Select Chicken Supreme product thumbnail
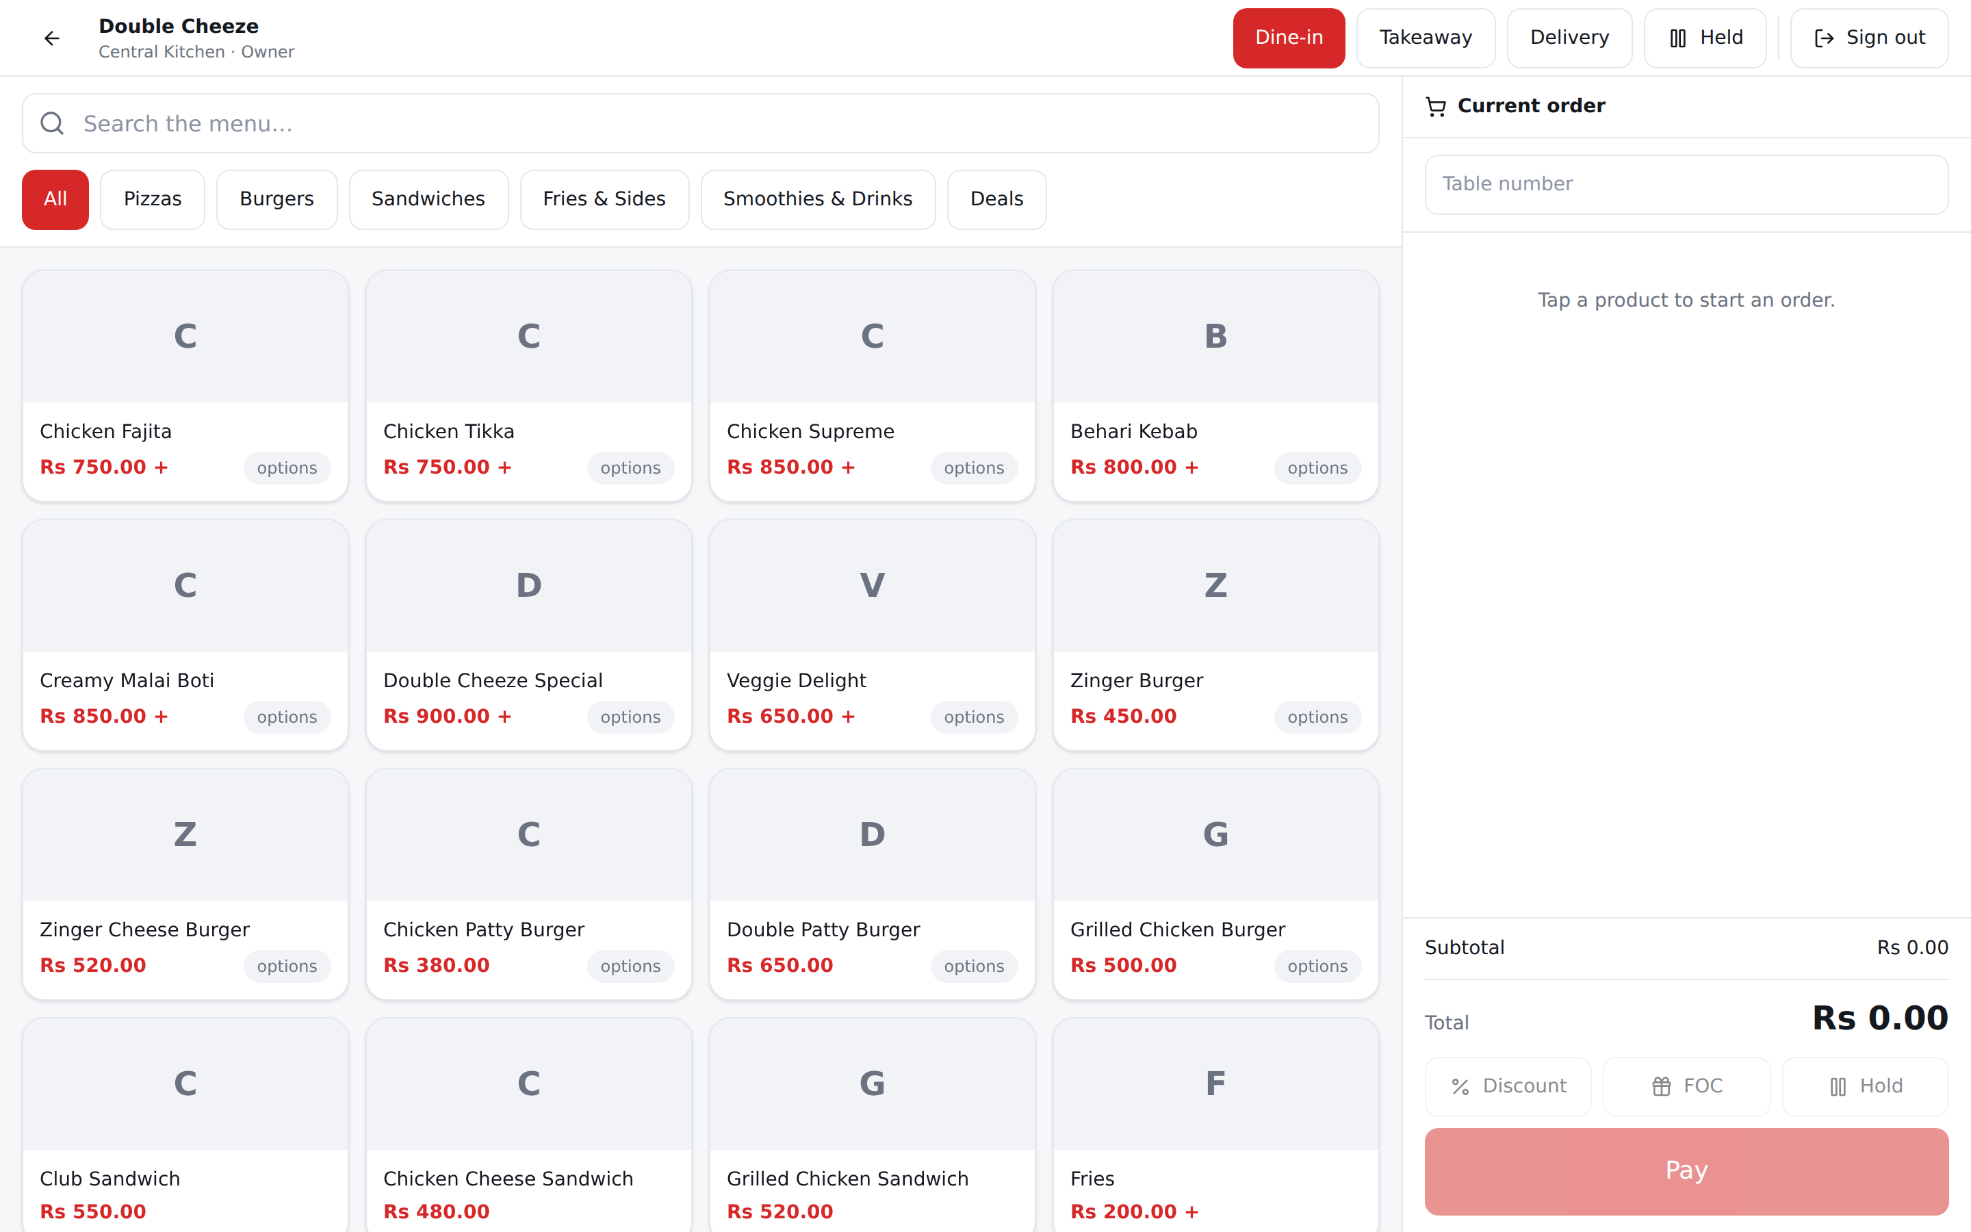The width and height of the screenshot is (1971, 1232). coord(873,337)
